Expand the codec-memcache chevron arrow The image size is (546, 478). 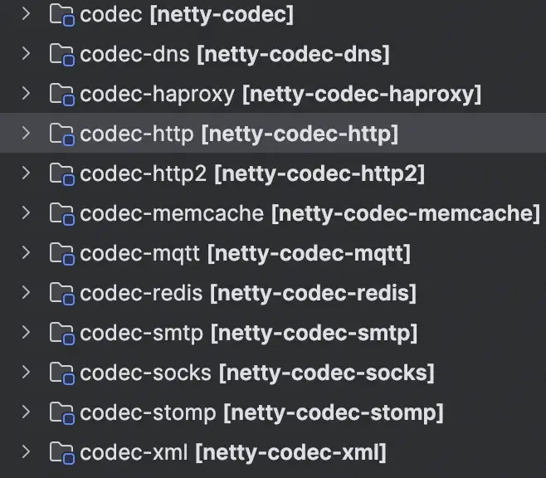[26, 213]
